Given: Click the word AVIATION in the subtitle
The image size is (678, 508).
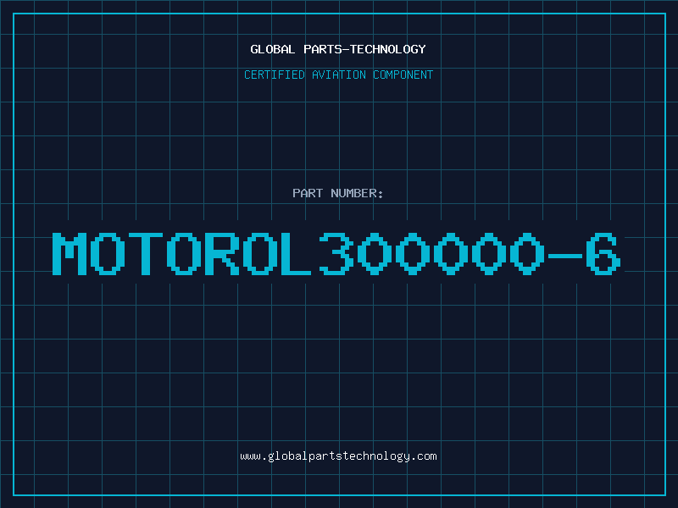Looking at the screenshot, I should pos(339,75).
